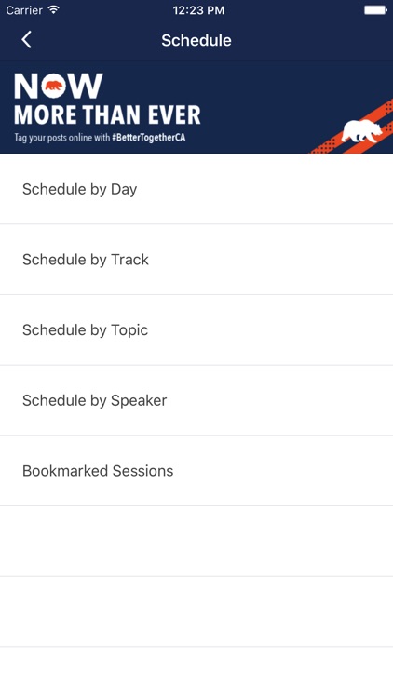Select Schedule by Topic

tap(196, 329)
